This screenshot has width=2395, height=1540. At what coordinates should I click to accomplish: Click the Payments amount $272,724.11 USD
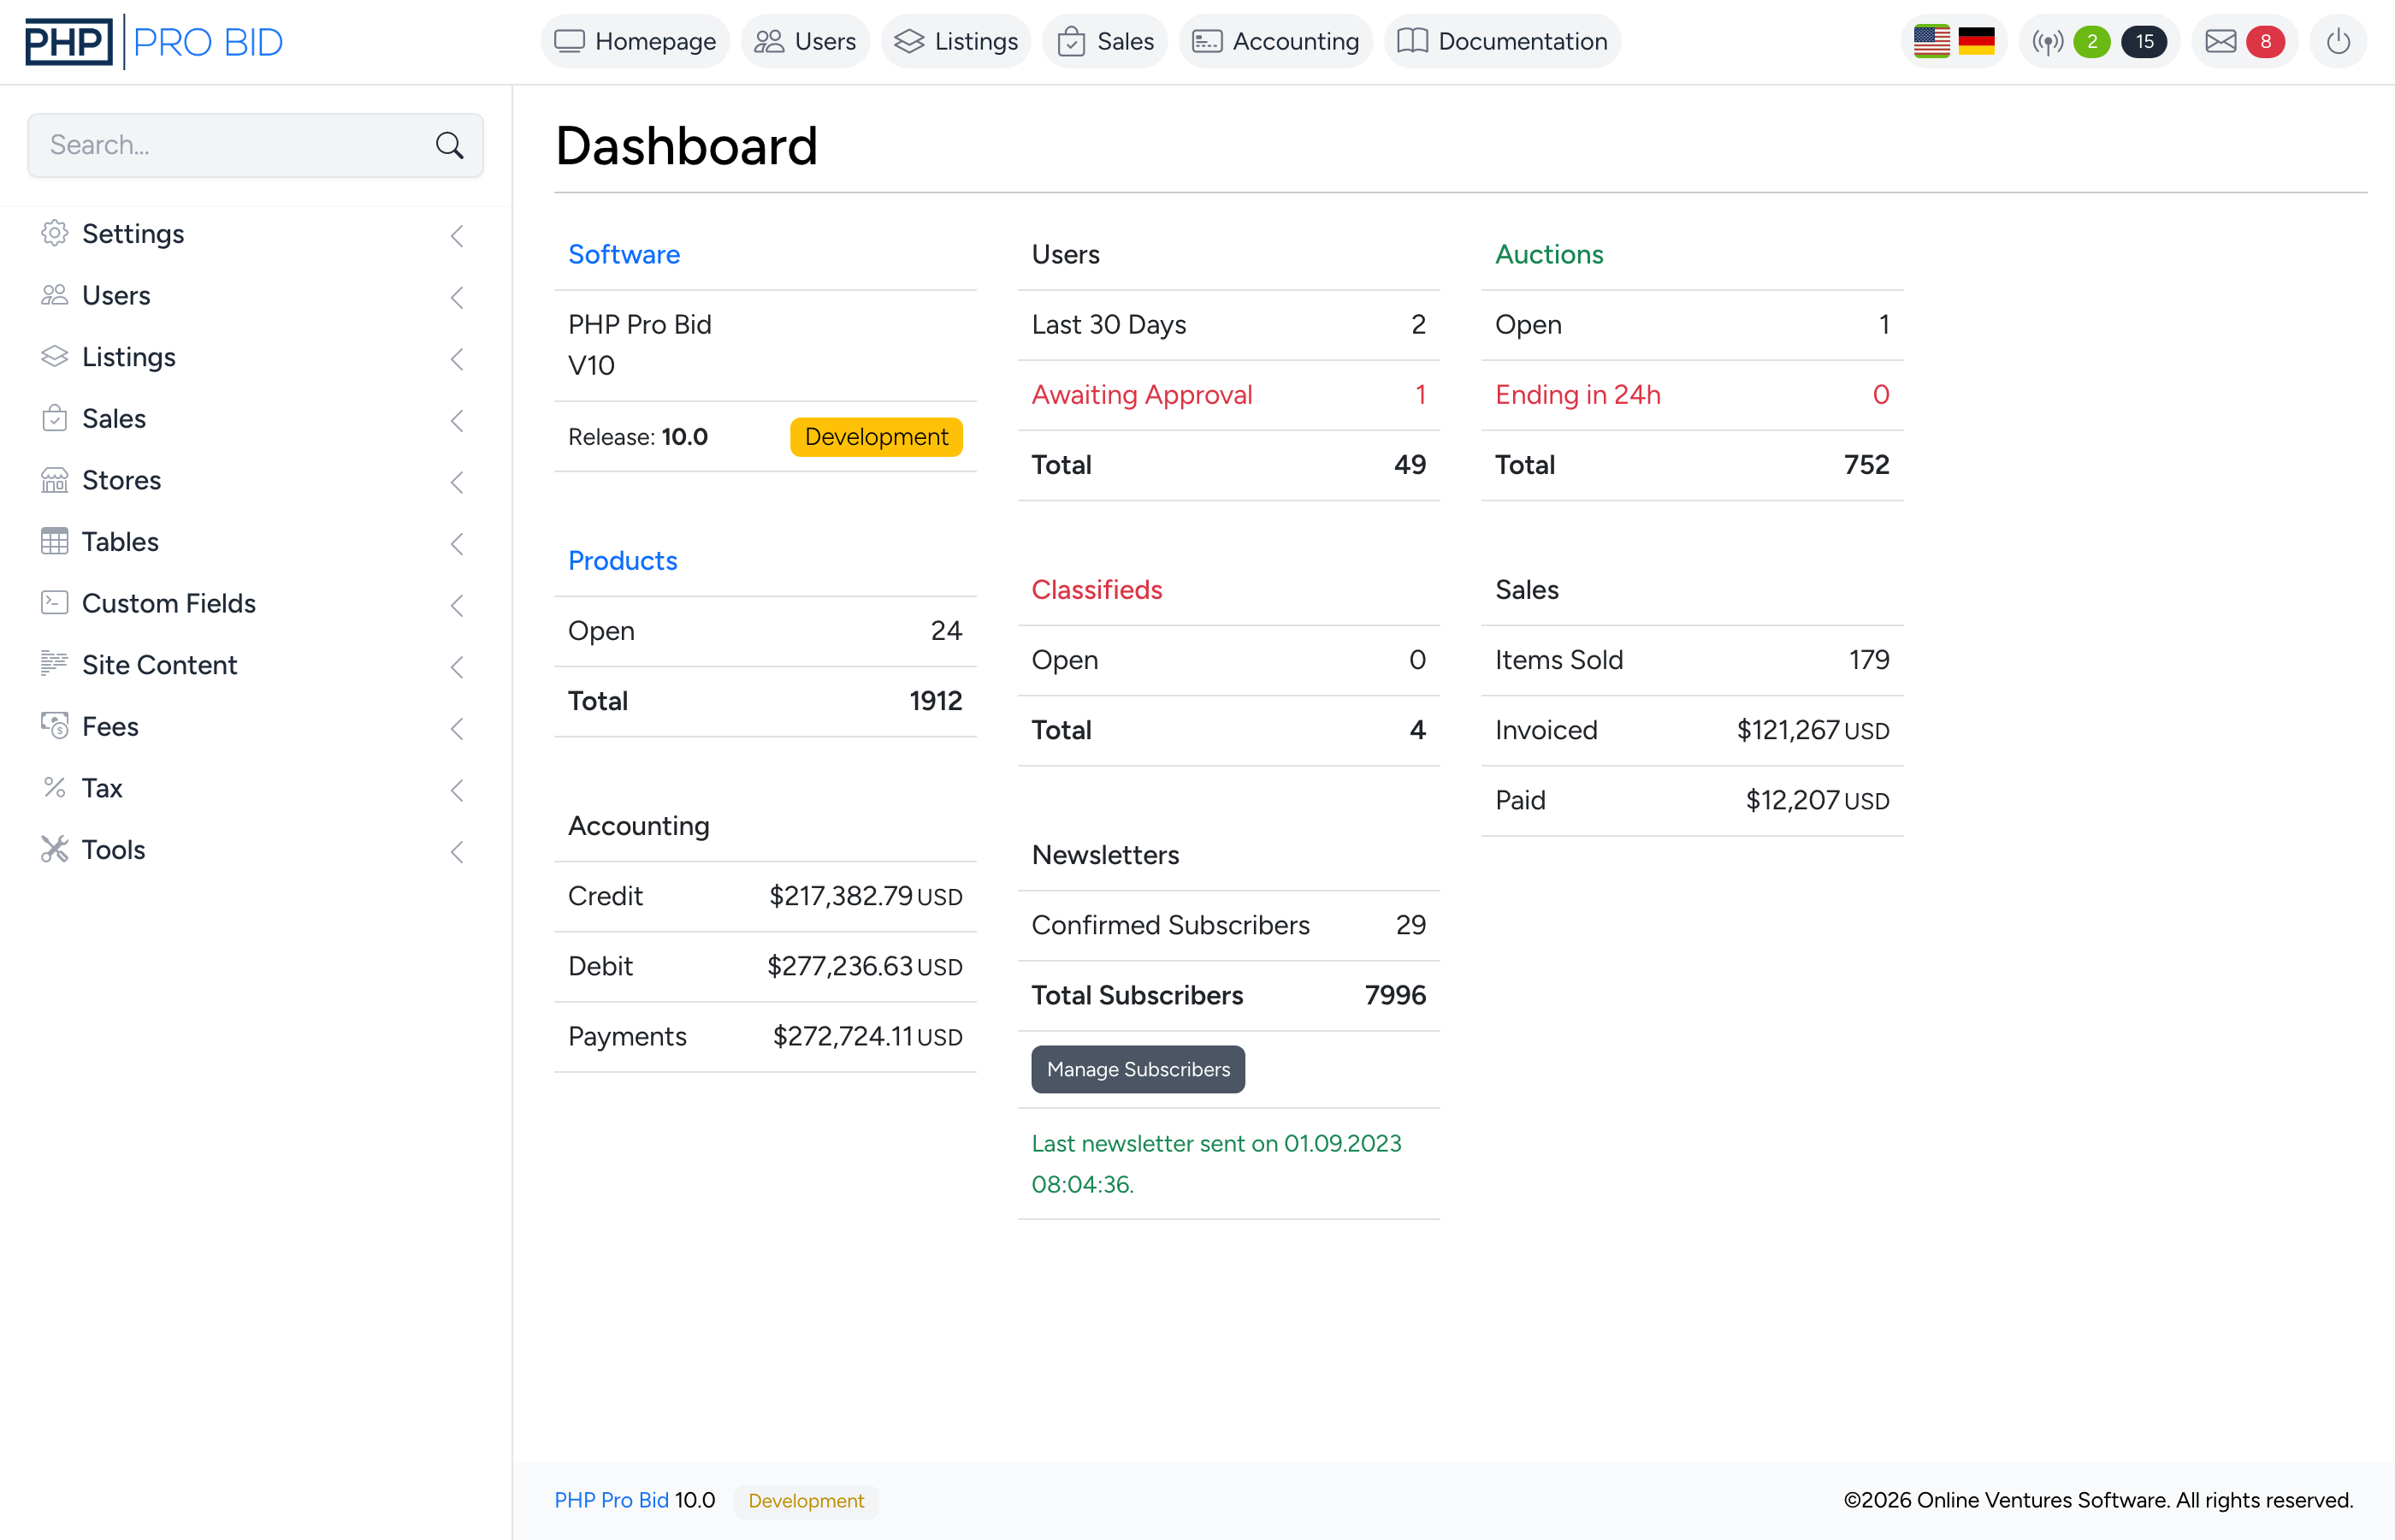(866, 1036)
